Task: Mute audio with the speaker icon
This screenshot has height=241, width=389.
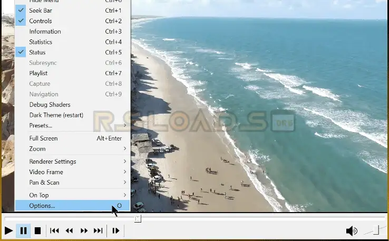Action: pos(352,230)
